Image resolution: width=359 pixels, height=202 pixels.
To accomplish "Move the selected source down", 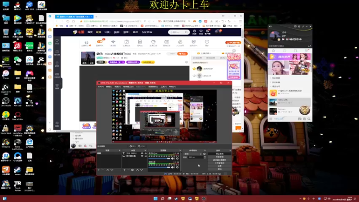I will pos(141,170).
